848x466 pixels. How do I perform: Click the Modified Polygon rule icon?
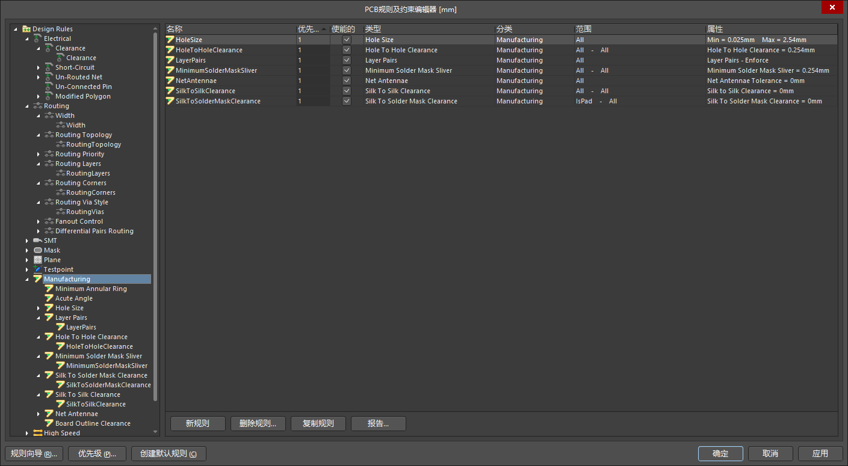[x=49, y=96]
